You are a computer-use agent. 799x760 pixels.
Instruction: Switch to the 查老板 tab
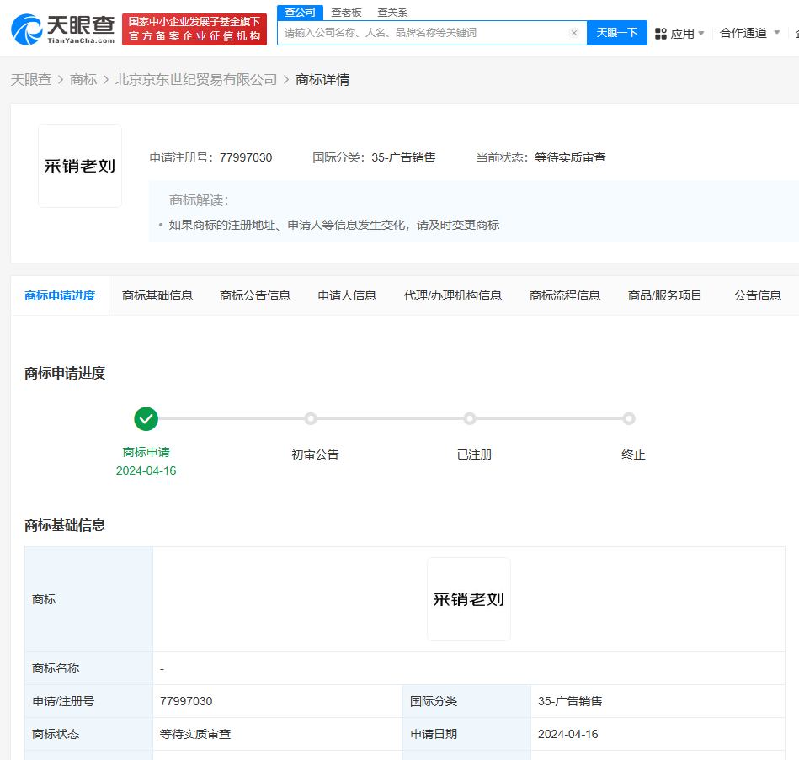[346, 12]
